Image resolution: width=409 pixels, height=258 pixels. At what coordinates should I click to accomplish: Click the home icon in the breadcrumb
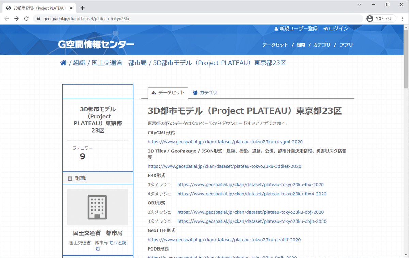pos(63,63)
